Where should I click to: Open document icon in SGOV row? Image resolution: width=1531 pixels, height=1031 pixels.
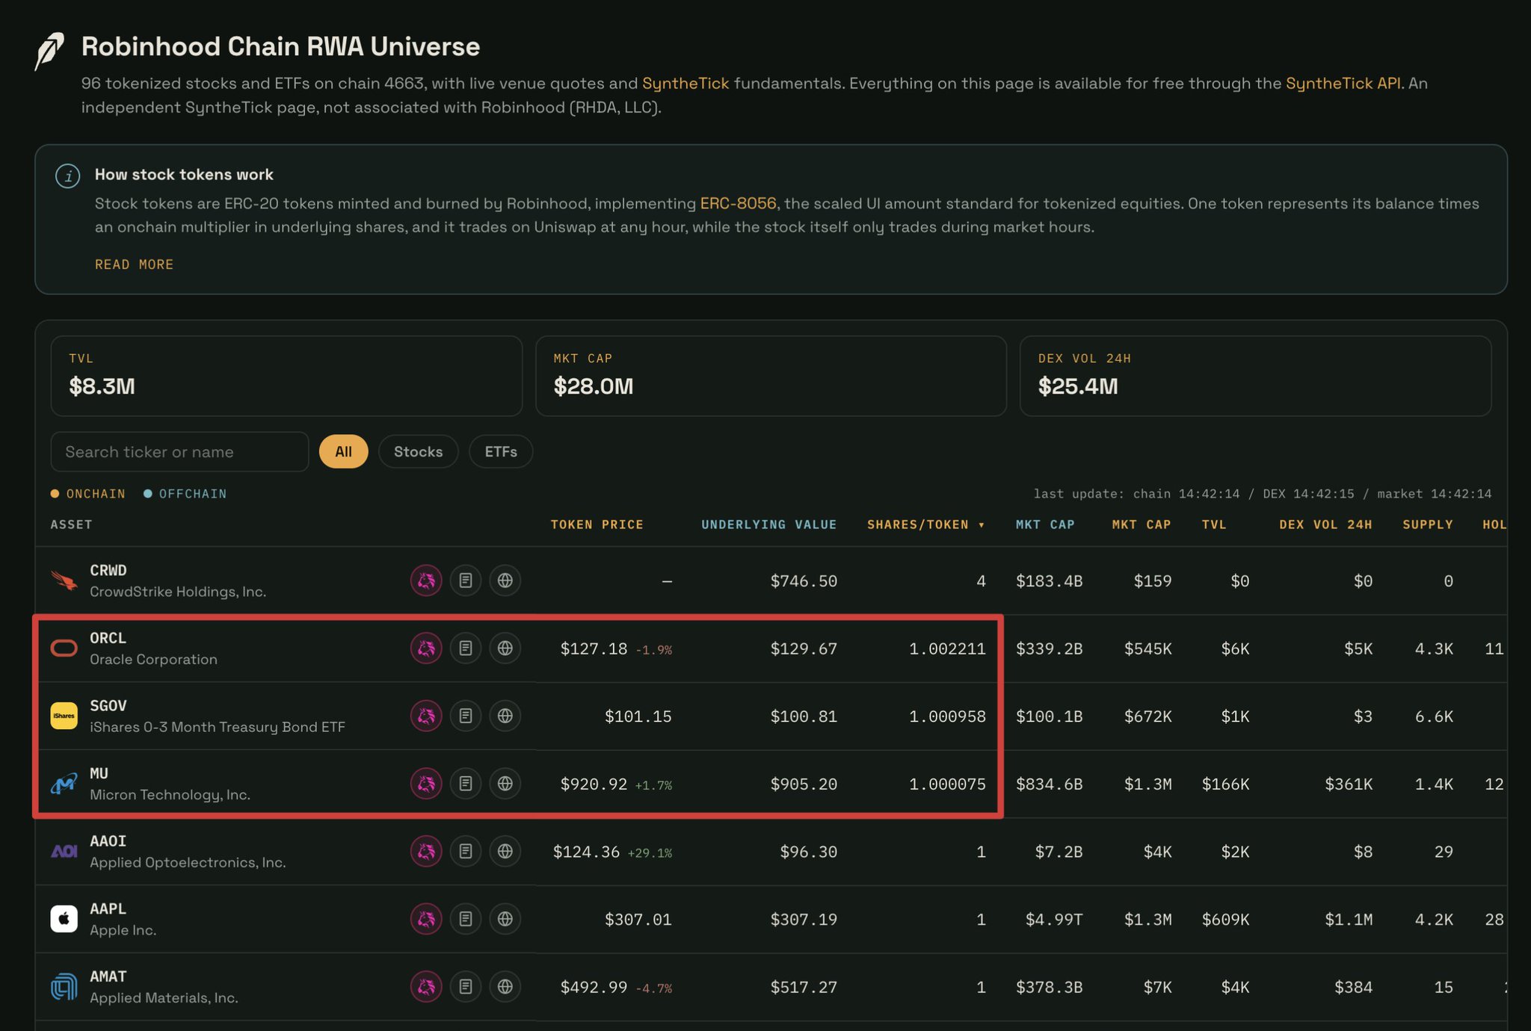(466, 716)
